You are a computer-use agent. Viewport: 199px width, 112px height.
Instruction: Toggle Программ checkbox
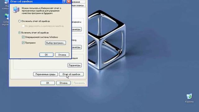tap(23, 43)
